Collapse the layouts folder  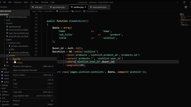(9, 23)
